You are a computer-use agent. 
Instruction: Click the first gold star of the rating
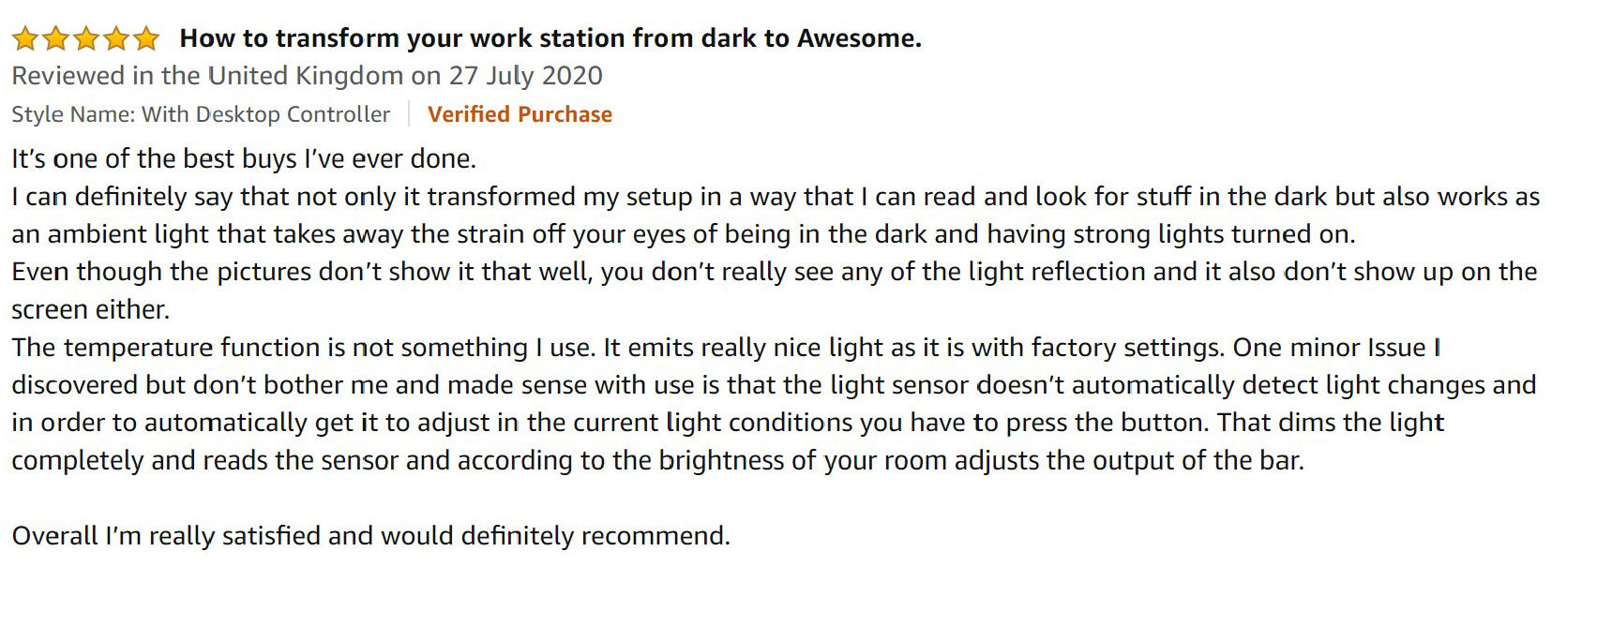coord(25,38)
